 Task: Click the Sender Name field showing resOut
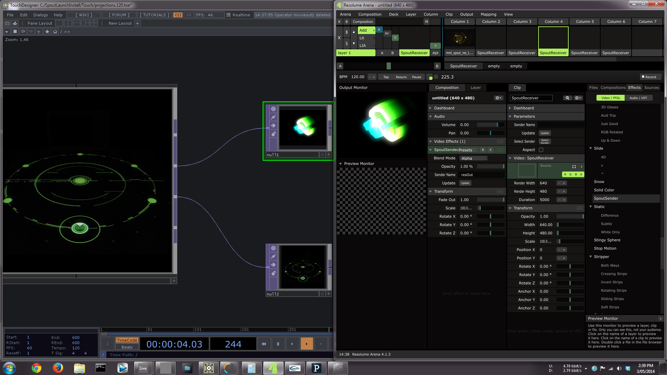click(481, 175)
